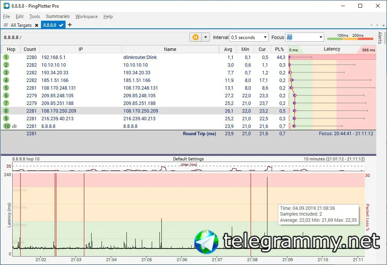
Task: Select hop 9 green circle icon
Action: [x=6, y=118]
